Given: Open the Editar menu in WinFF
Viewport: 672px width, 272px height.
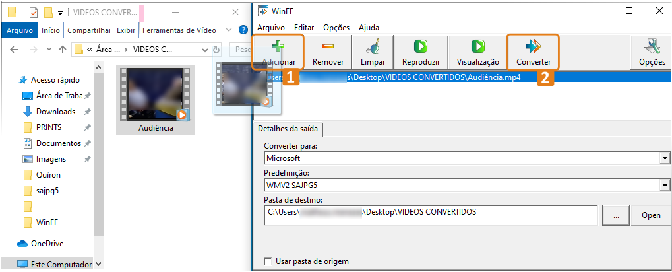Looking at the screenshot, I should [x=304, y=28].
